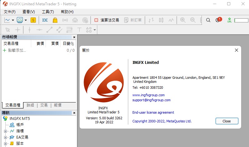
Task: Open the MetaEditor IDE
Action: 45,20
